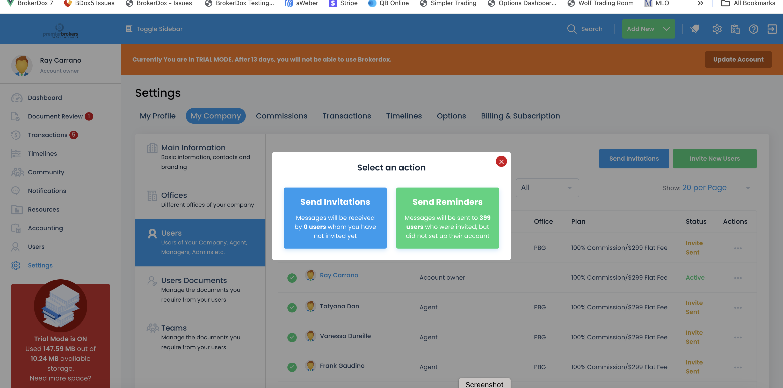Open the help question mark icon
This screenshot has height=388, width=783.
click(753, 29)
